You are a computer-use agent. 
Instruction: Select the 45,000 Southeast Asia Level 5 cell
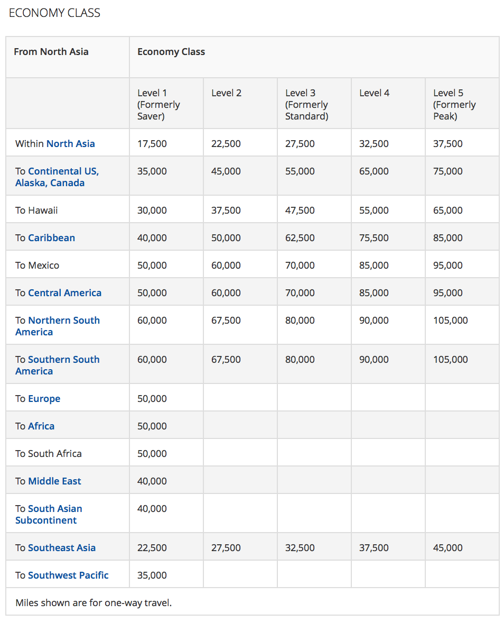447,547
